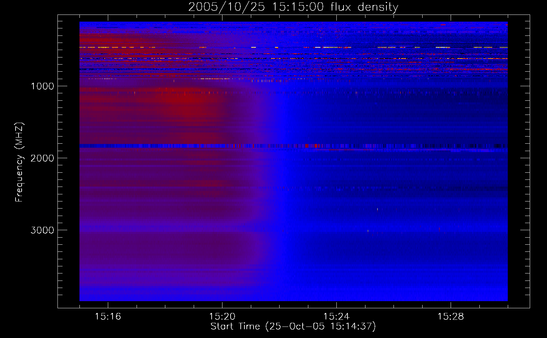The width and height of the screenshot is (547, 338).
Task: Click the '2000' frequency tick label
Action: coord(42,158)
